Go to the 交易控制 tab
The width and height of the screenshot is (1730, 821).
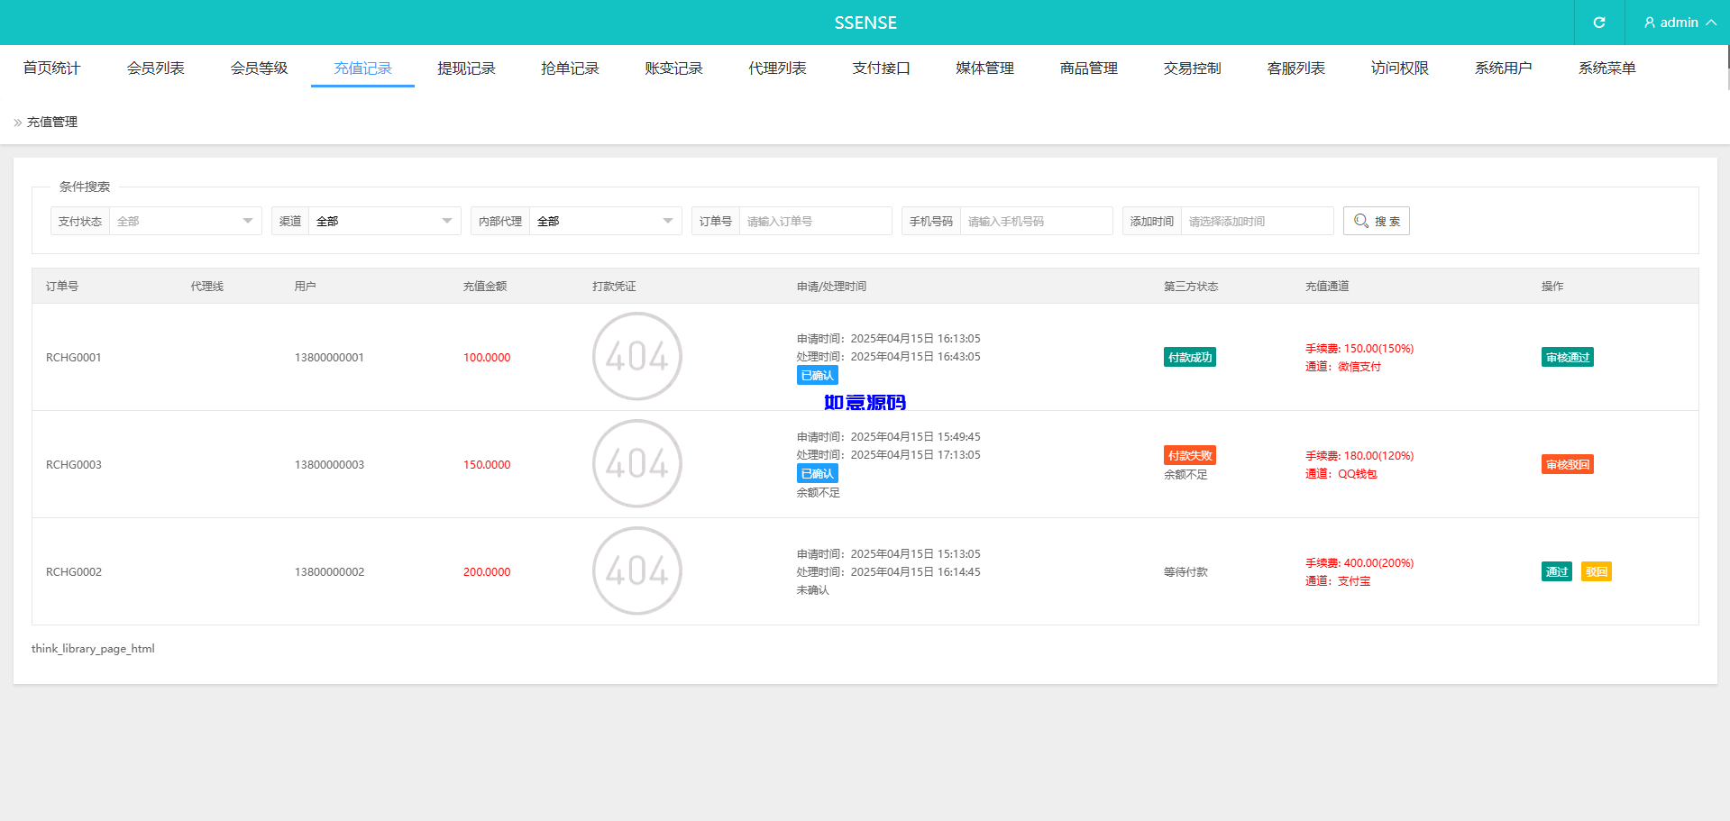click(x=1192, y=68)
